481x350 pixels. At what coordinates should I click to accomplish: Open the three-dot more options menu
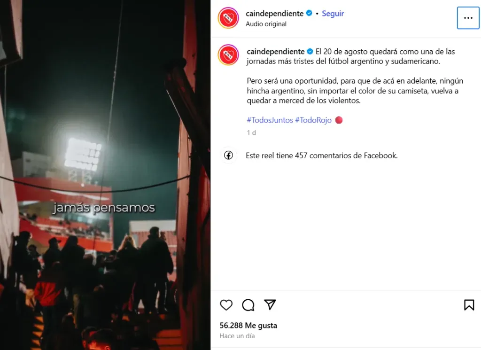pos(468,18)
